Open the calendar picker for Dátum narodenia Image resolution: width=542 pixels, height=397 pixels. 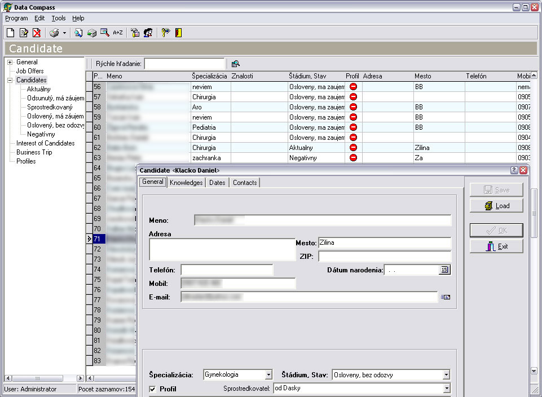click(444, 270)
